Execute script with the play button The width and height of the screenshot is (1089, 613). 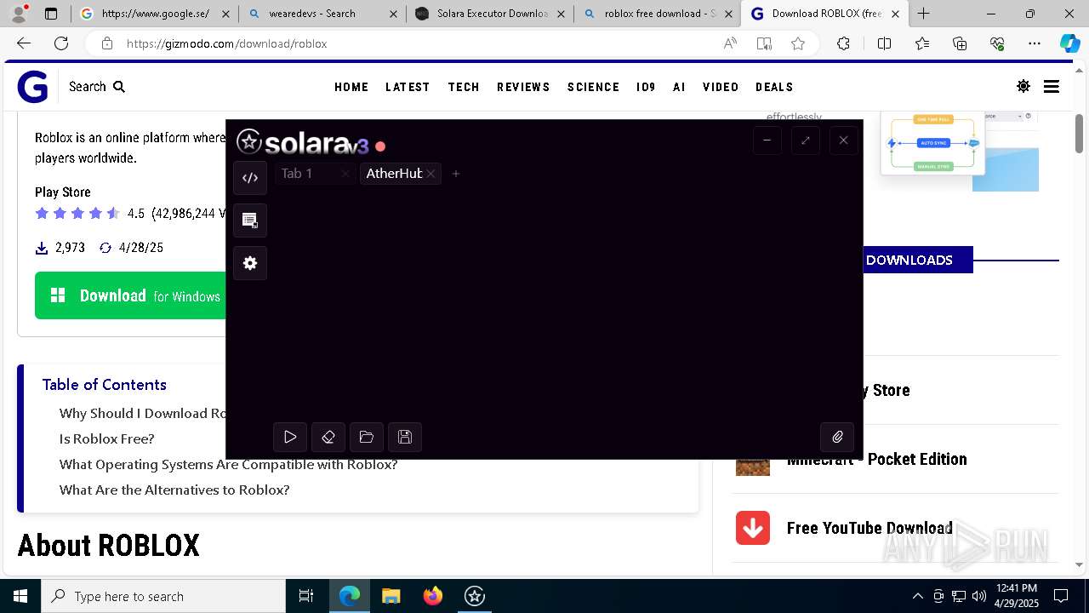290,437
